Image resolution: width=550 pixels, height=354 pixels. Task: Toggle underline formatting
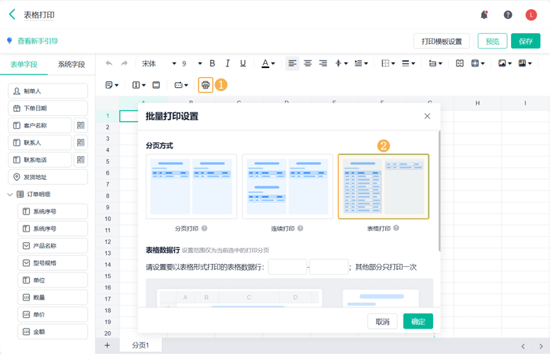coord(243,63)
